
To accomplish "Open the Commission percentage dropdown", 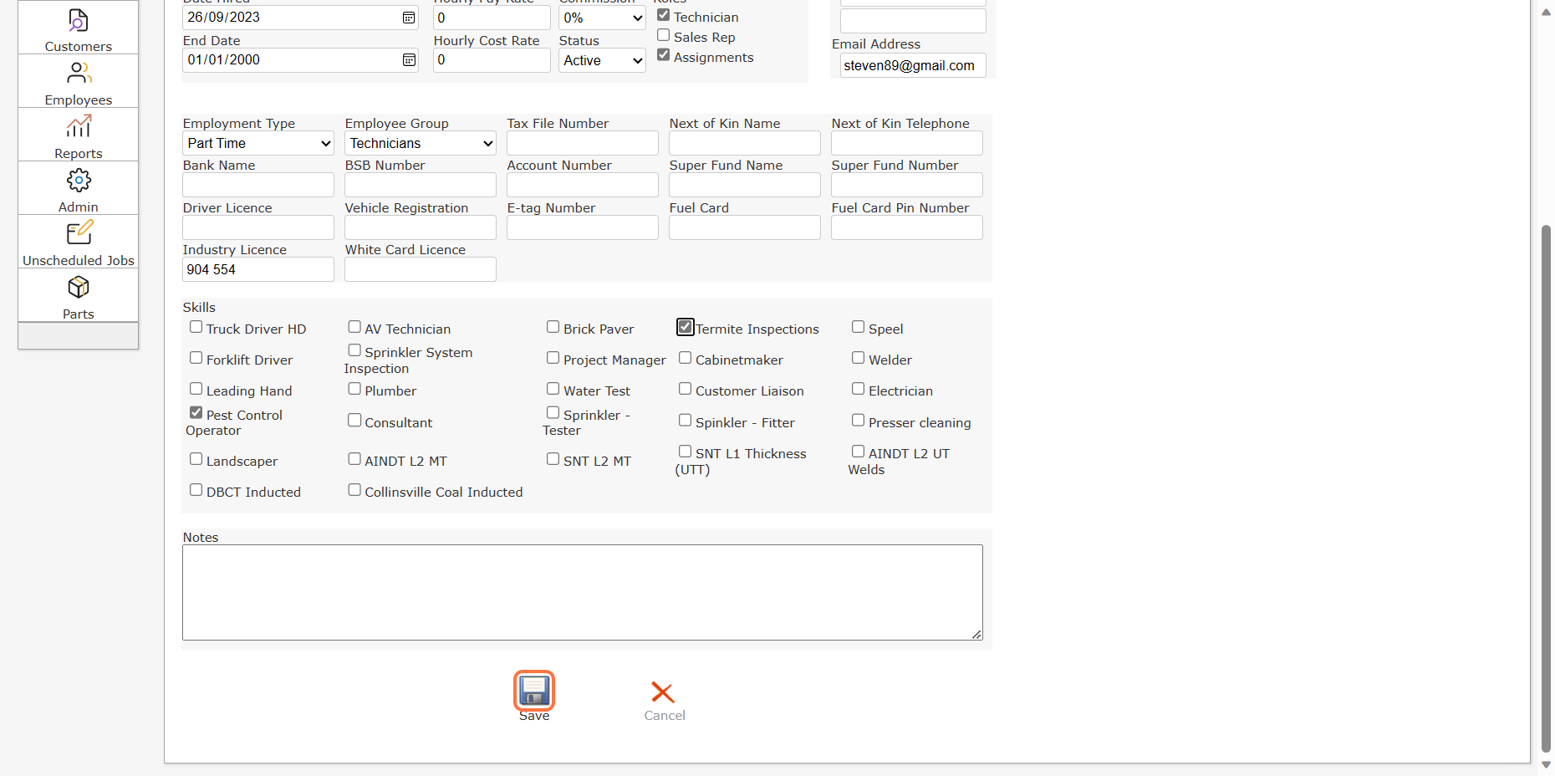I will 601,18.
